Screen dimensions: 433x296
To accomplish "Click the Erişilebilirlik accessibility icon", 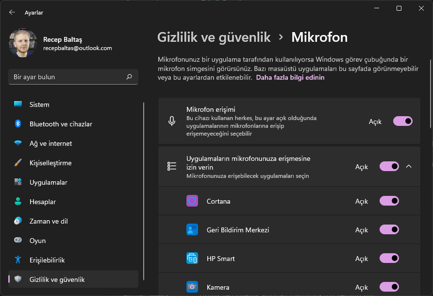I will pyautogui.click(x=18, y=260).
